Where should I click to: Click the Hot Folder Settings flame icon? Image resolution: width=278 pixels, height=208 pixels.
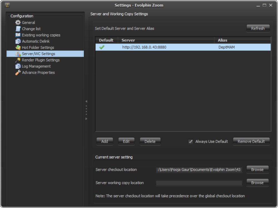coord(18,47)
